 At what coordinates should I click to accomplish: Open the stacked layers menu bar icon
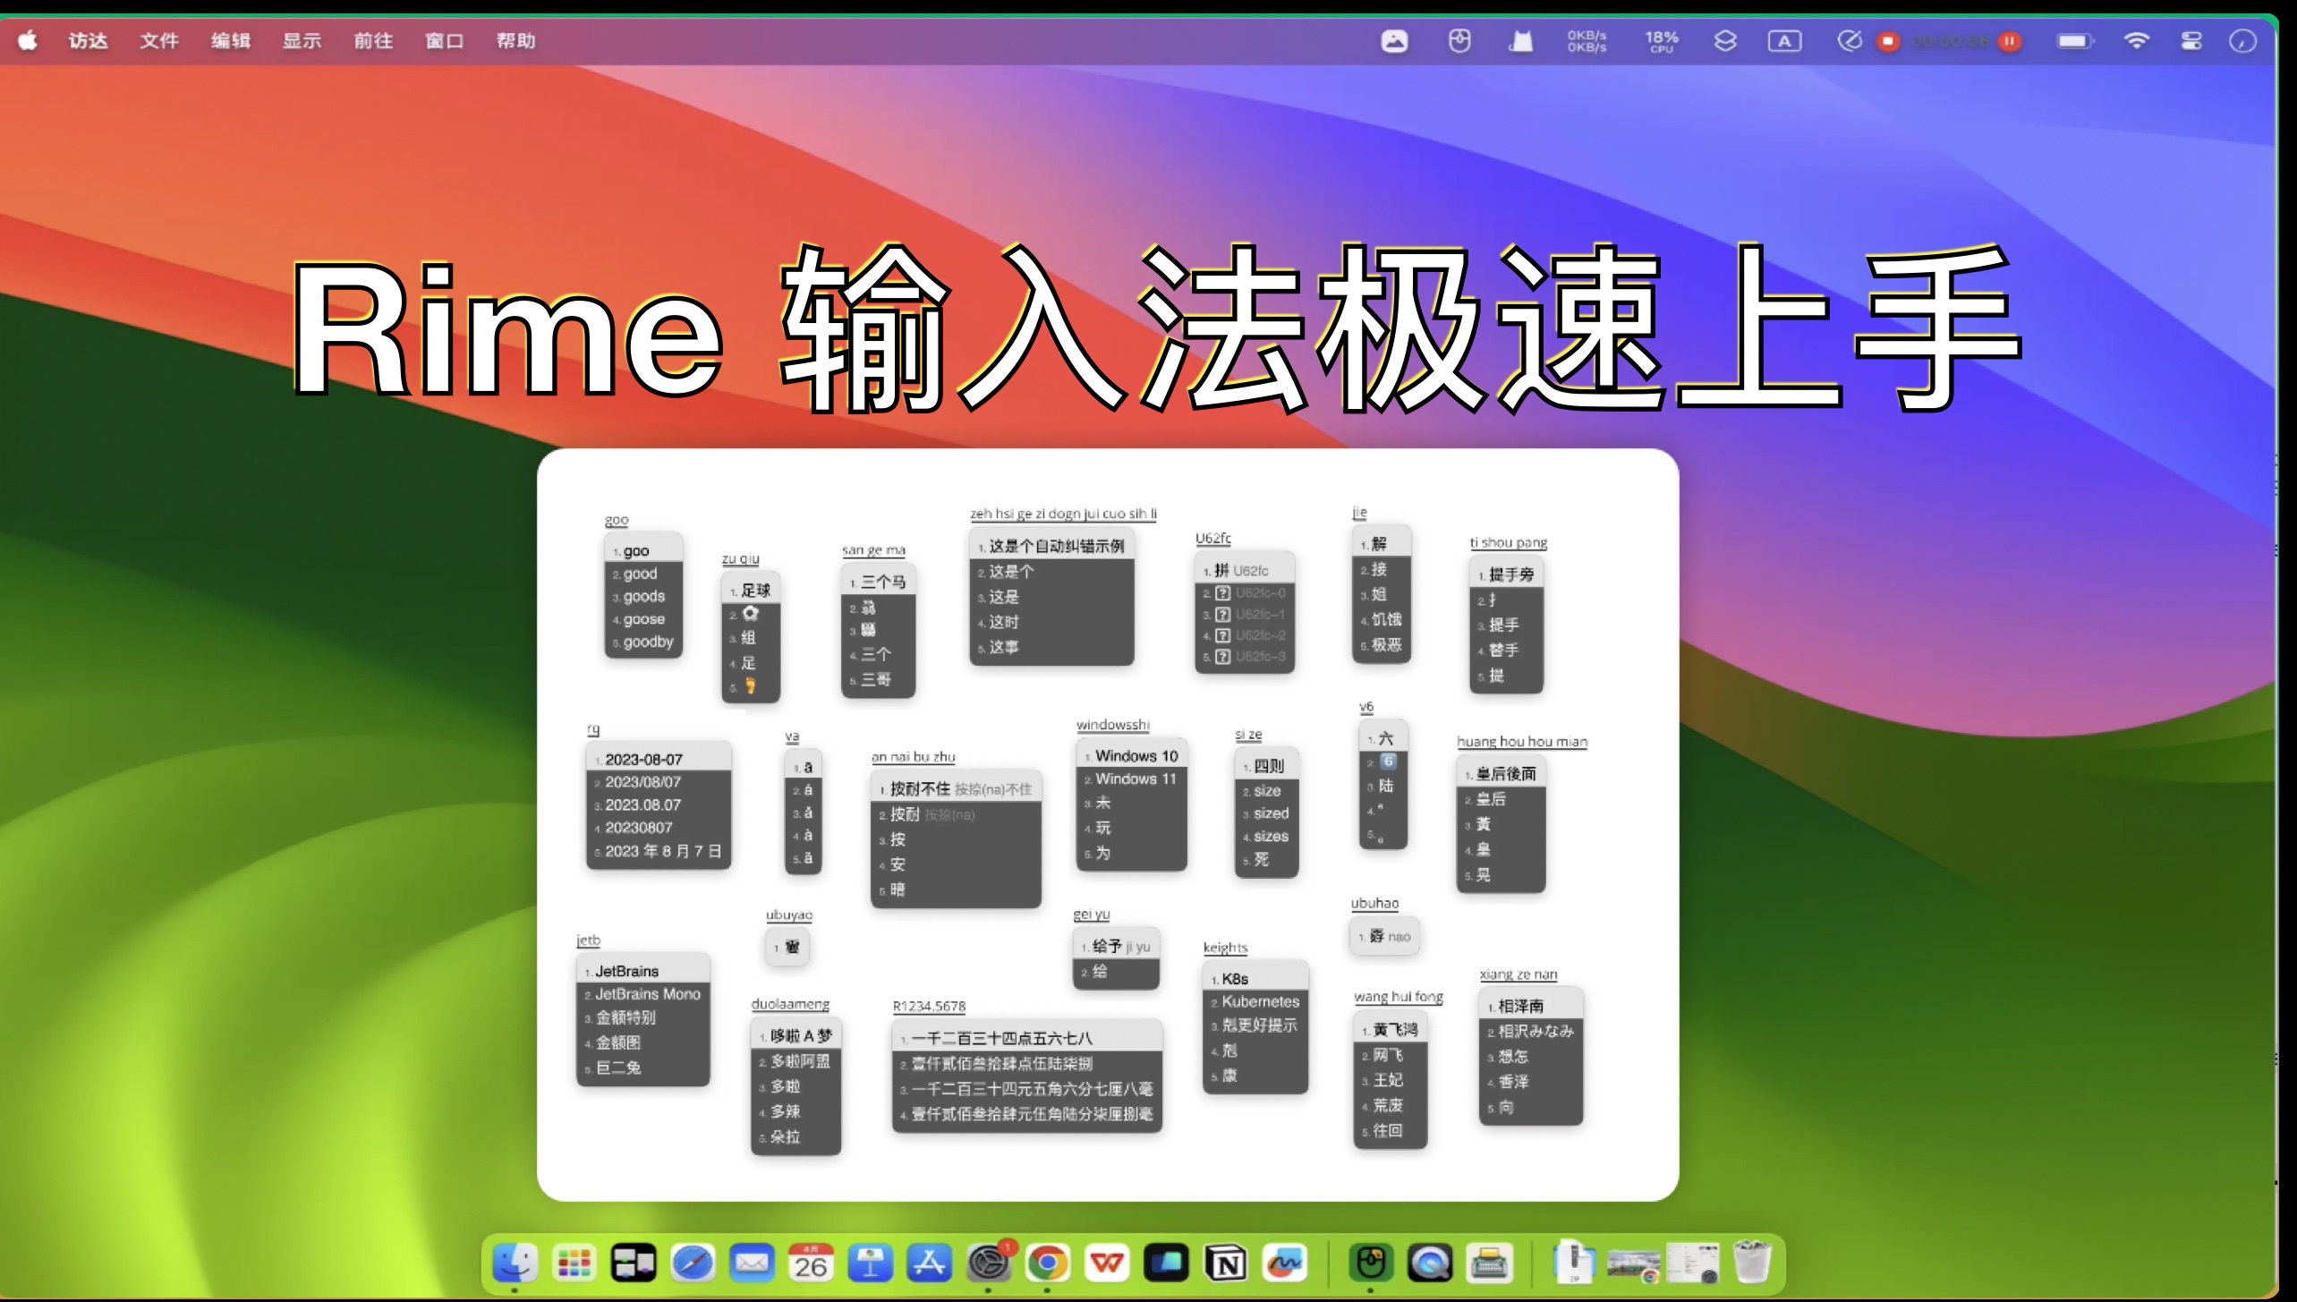pos(1725,41)
